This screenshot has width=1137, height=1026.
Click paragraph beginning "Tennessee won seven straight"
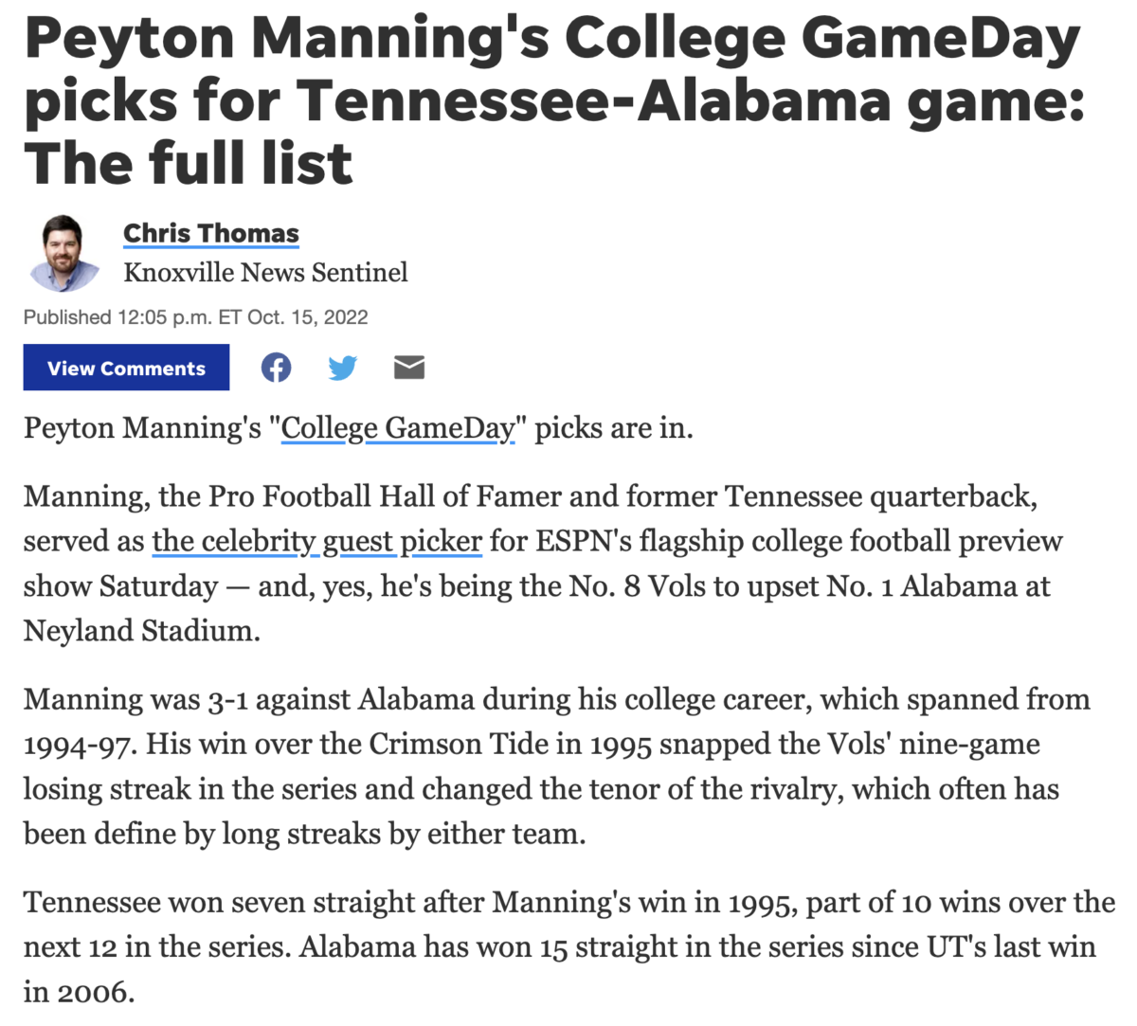click(568, 946)
